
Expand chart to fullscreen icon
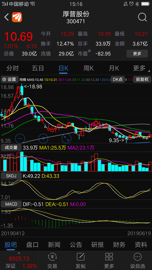click(x=67, y=138)
